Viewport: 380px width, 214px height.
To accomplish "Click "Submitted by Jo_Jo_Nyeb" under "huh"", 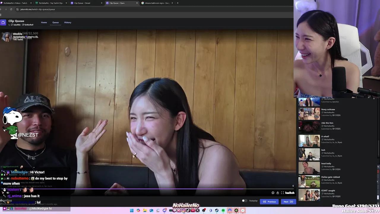I will 332,156.
